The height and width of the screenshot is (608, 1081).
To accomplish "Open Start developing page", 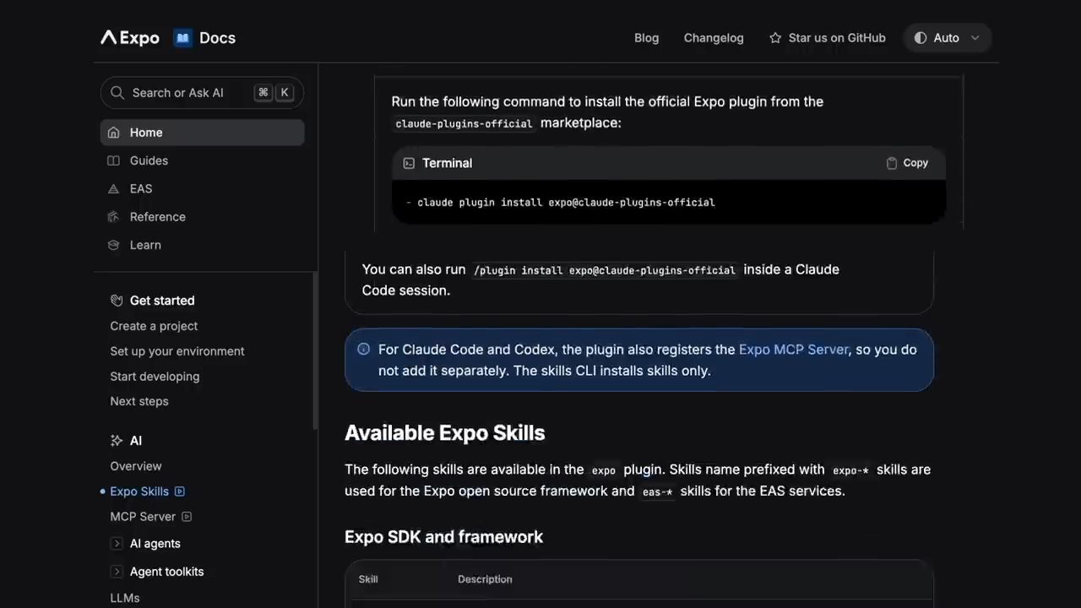I will [155, 377].
